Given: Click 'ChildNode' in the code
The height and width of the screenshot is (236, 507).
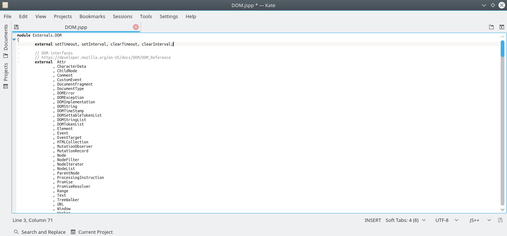Looking at the screenshot, I should coord(67,71).
